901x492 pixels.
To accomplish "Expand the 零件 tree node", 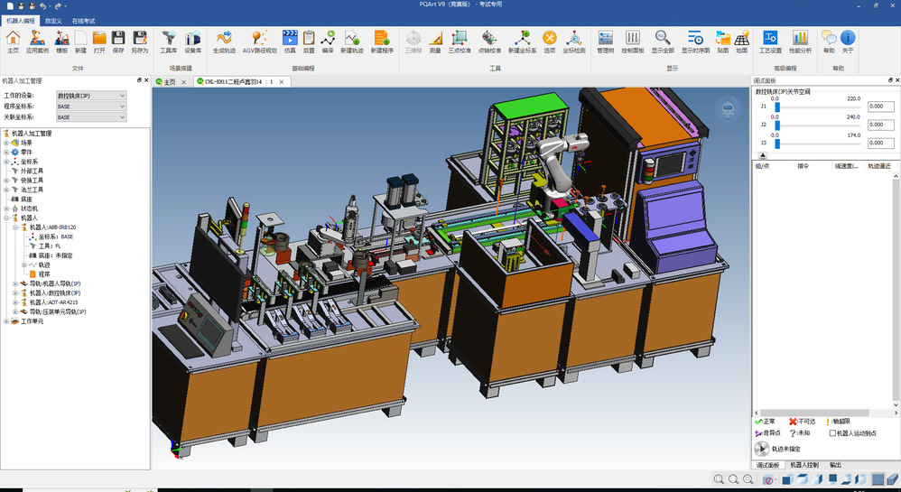I will click(6, 152).
